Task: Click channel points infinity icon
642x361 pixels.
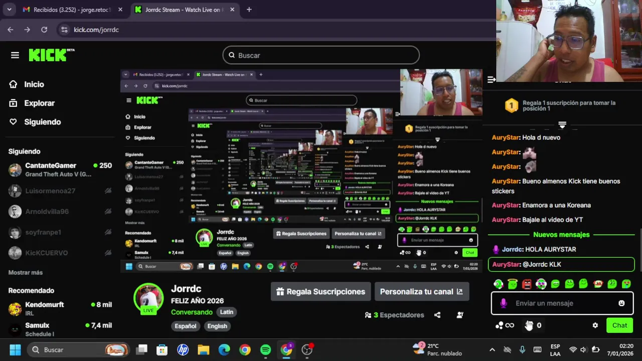Action: click(x=505, y=325)
